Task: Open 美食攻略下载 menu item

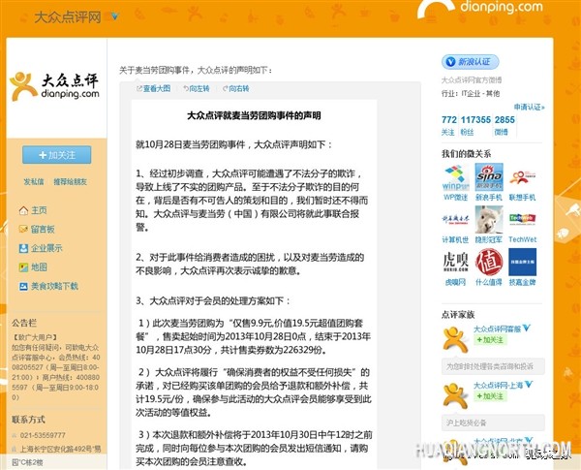Action: pos(54,286)
